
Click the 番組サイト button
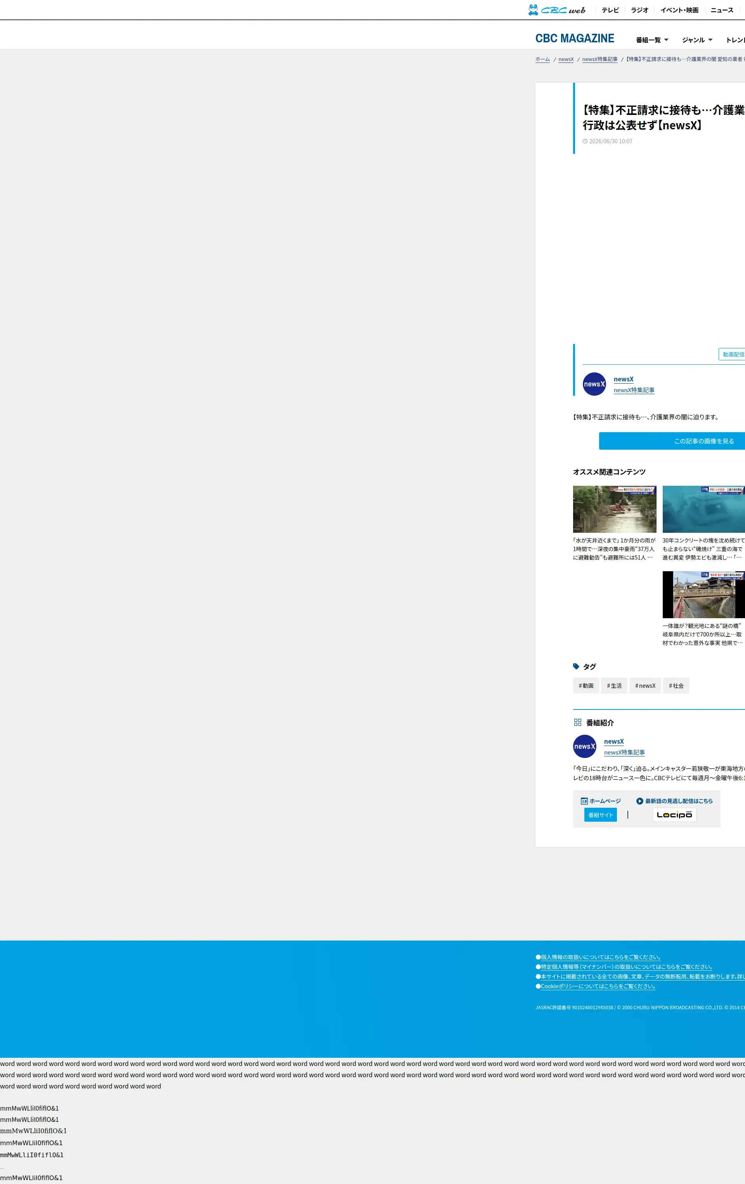[601, 815]
